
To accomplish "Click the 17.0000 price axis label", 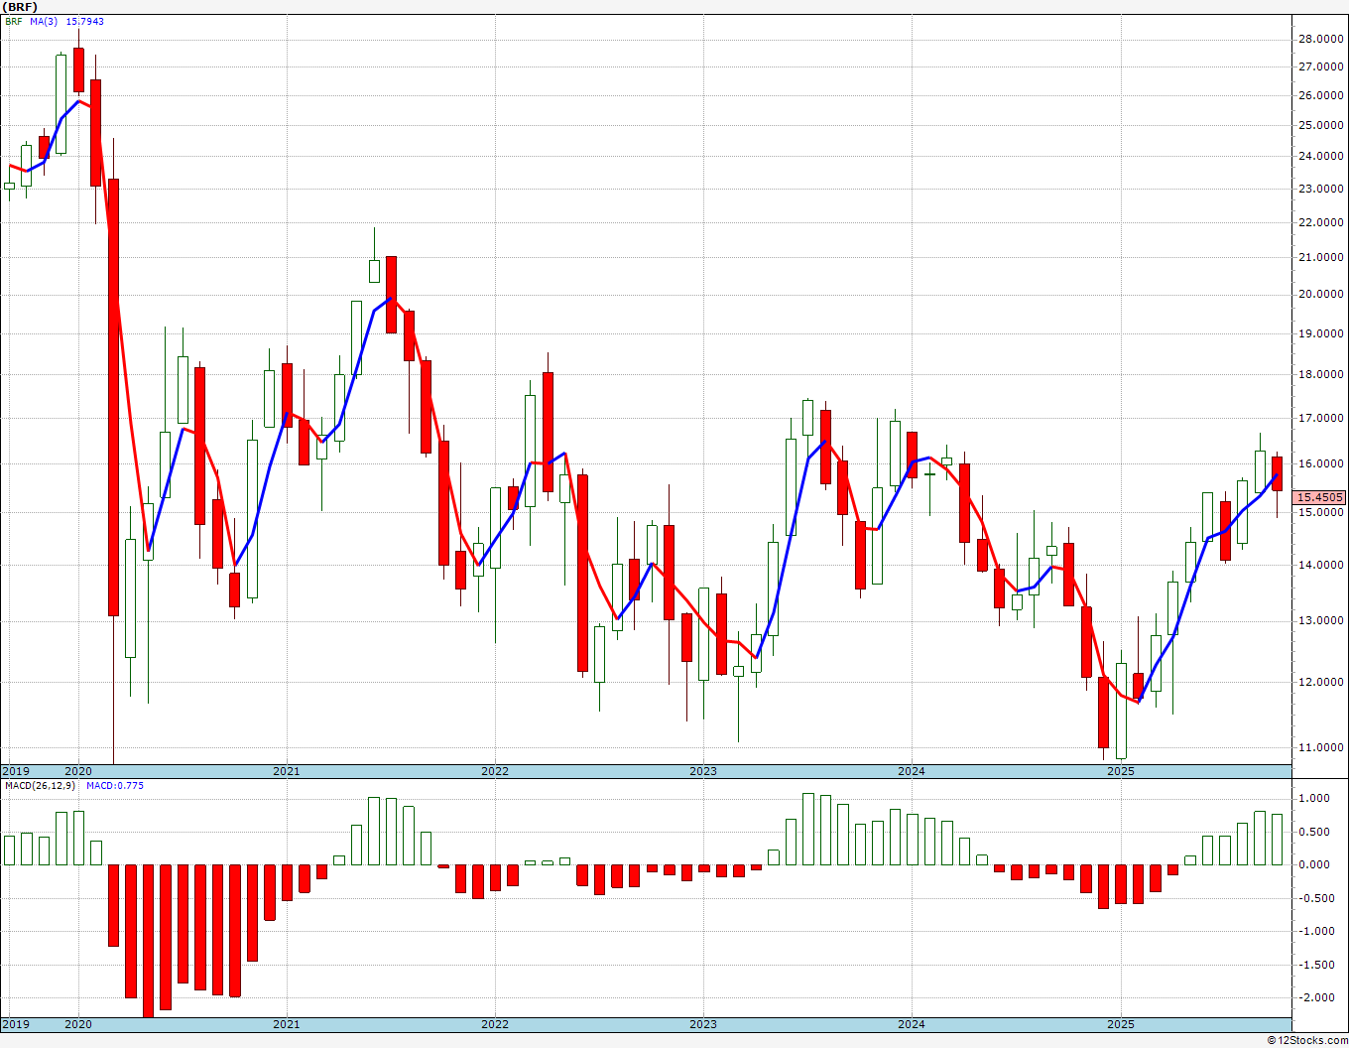I will pos(1321,418).
